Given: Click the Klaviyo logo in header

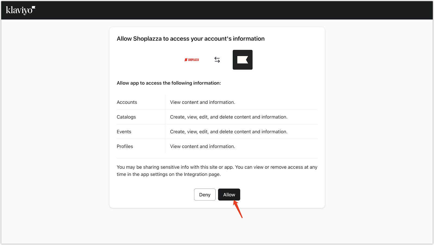Looking at the screenshot, I should coord(21,10).
